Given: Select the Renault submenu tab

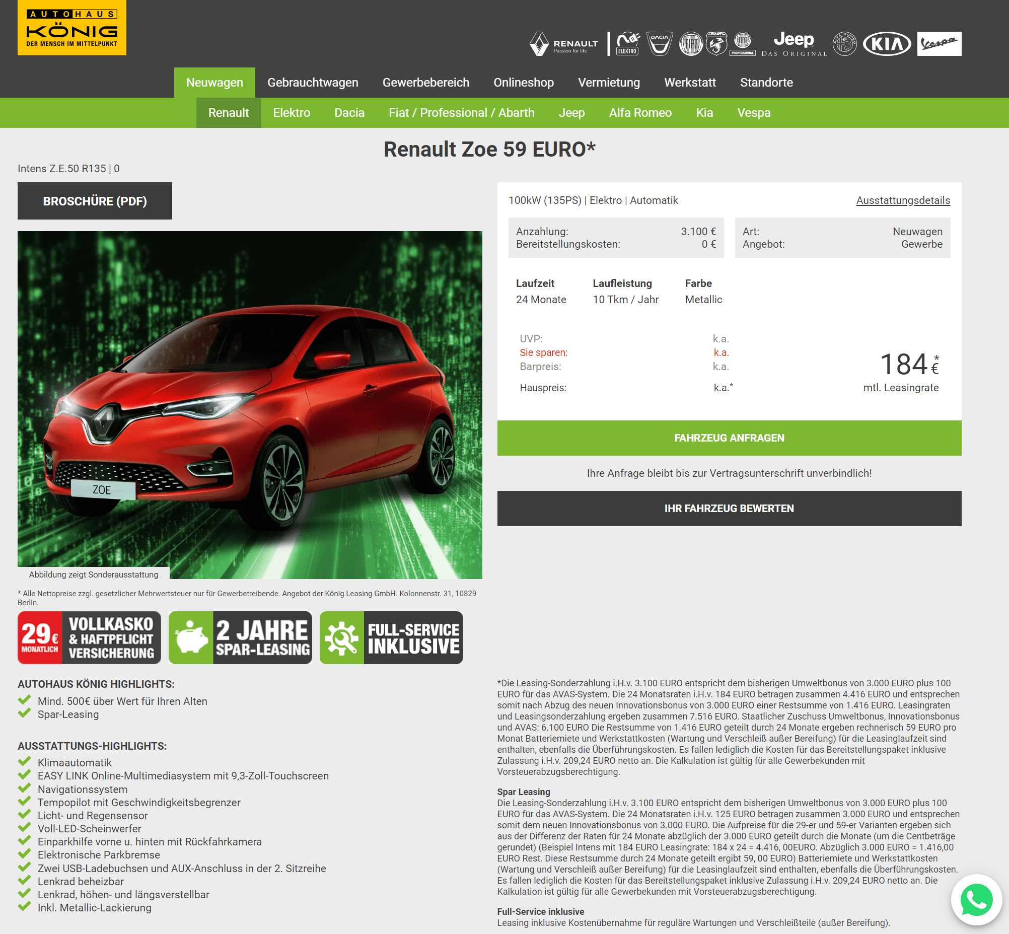Looking at the screenshot, I should pyautogui.click(x=229, y=113).
